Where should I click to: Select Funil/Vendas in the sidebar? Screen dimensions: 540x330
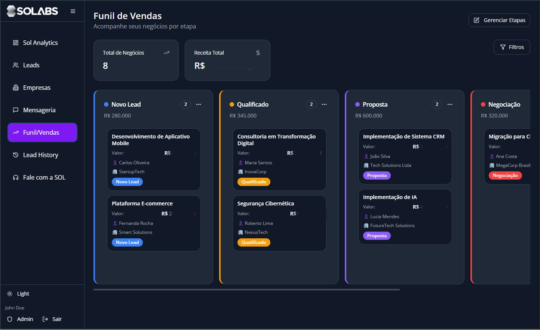click(x=42, y=132)
